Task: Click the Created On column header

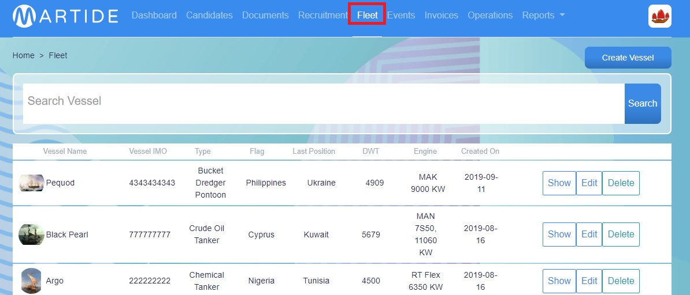Action: pos(481,152)
